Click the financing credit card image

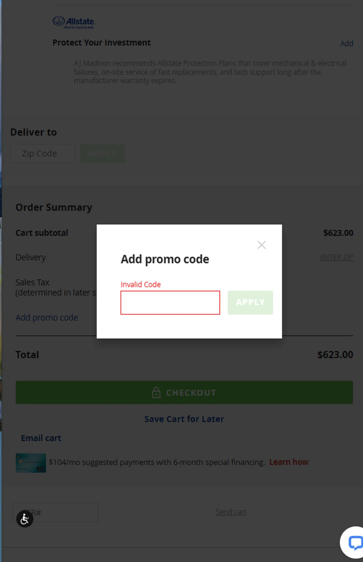pos(31,463)
